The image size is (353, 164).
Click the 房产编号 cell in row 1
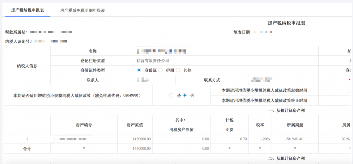[84, 139]
